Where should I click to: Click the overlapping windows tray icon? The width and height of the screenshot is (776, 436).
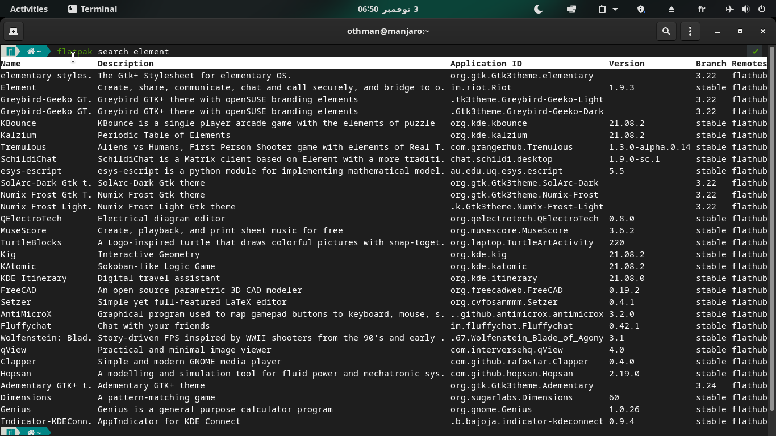pyautogui.click(x=571, y=9)
